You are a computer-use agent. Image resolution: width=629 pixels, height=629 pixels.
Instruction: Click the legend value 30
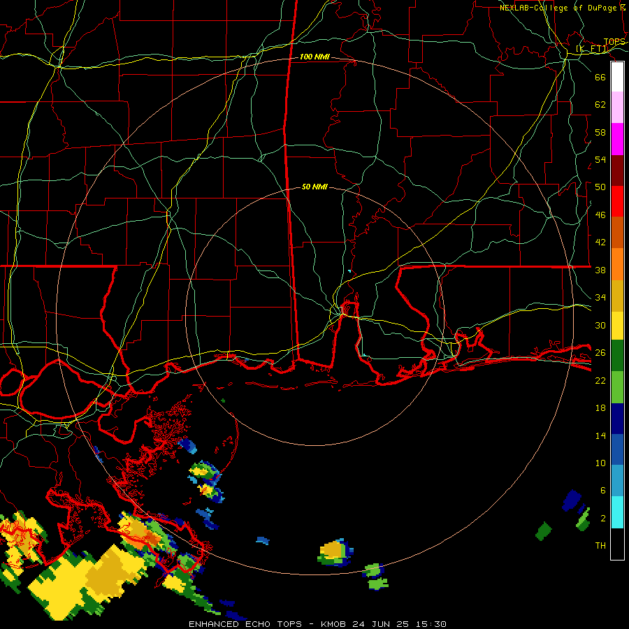click(600, 325)
